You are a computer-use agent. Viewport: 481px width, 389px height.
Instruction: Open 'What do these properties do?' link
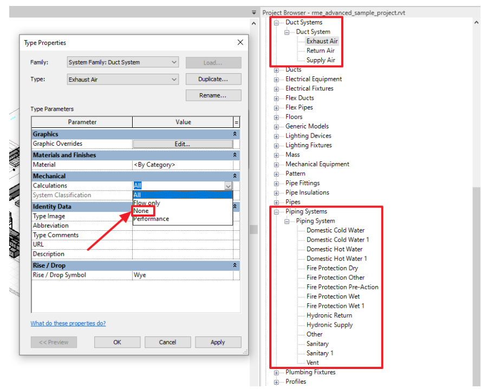click(68, 323)
